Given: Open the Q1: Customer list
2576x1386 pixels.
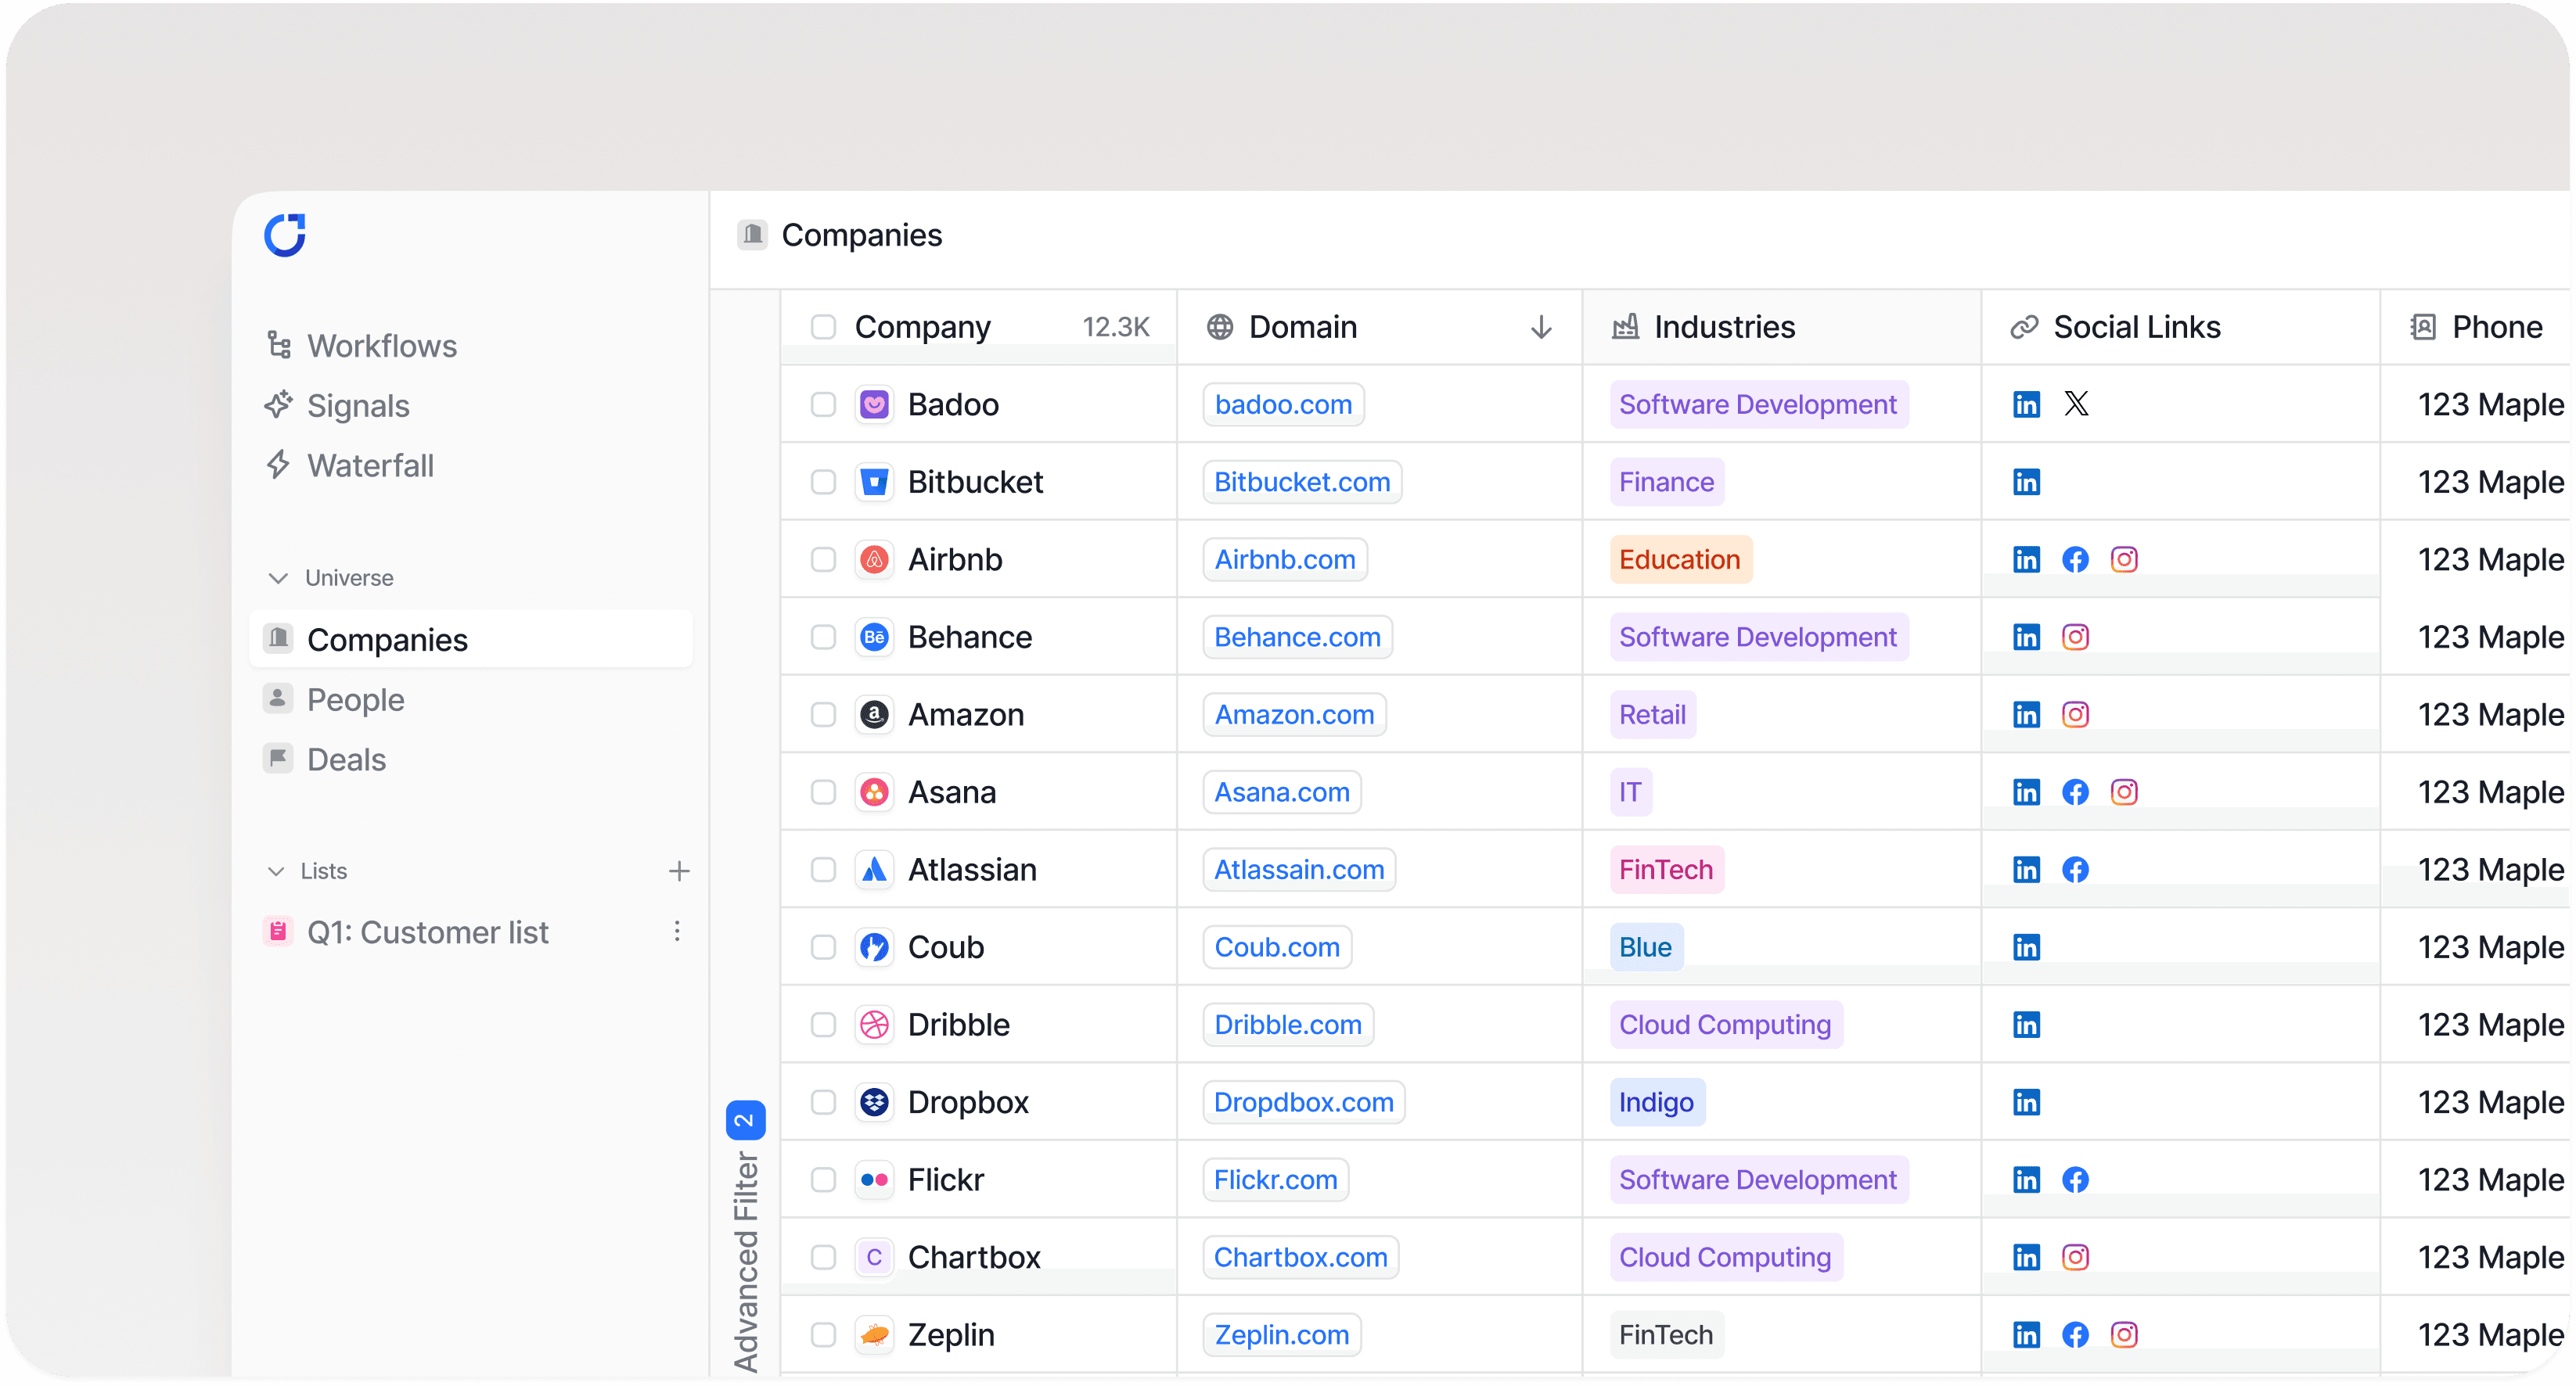Looking at the screenshot, I should tap(405, 932).
